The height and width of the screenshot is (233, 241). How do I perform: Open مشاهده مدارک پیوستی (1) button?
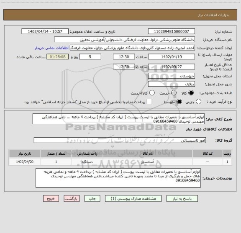133,199
